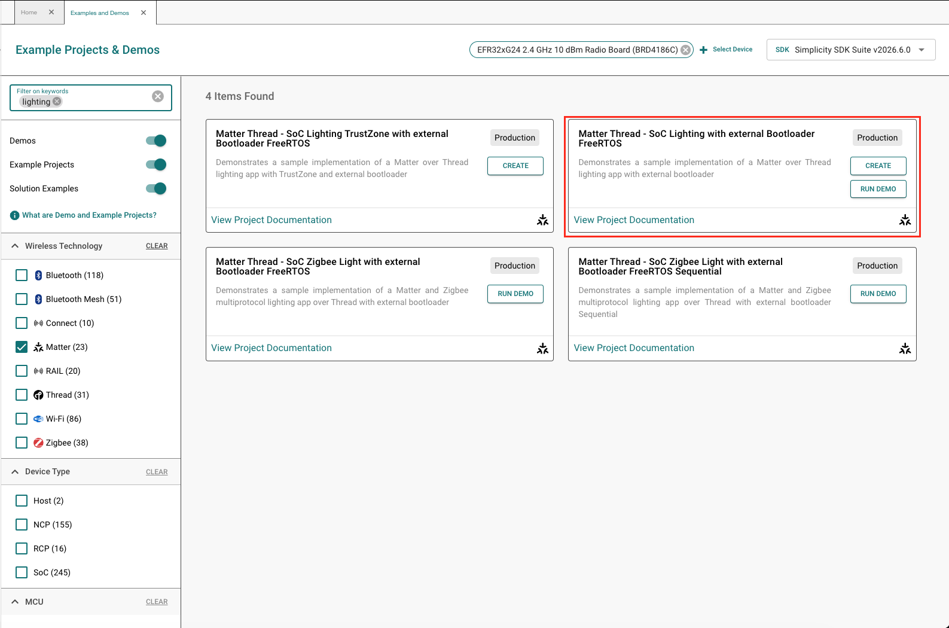This screenshot has height=628, width=949.
Task: View Project Documentation for SoC Lighting external Bootloader
Action: coord(634,220)
